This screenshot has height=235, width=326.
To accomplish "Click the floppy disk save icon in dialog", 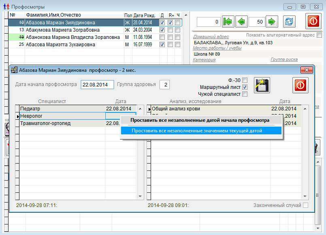I will [262, 86].
